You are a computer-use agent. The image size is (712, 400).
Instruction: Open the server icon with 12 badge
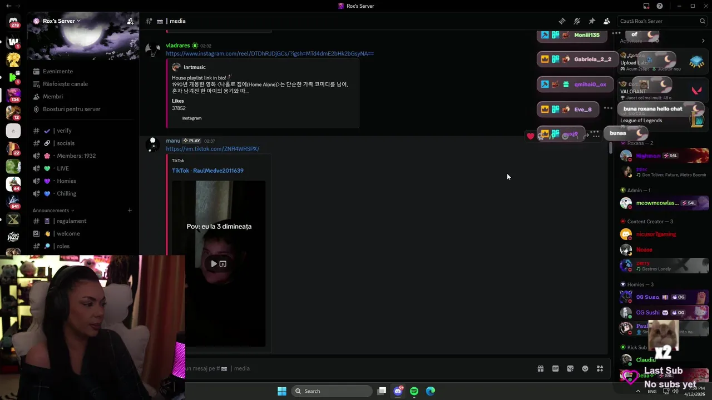[x=13, y=113]
